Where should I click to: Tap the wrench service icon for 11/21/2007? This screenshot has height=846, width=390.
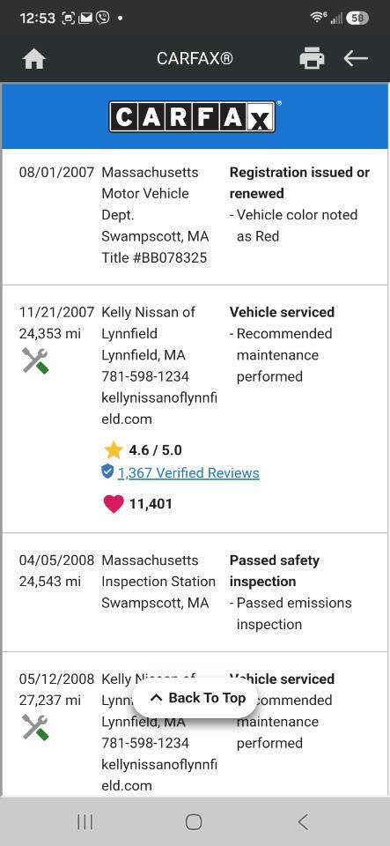coord(35,360)
